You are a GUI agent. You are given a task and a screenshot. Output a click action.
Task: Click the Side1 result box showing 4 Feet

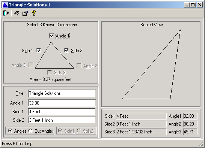click(141, 116)
